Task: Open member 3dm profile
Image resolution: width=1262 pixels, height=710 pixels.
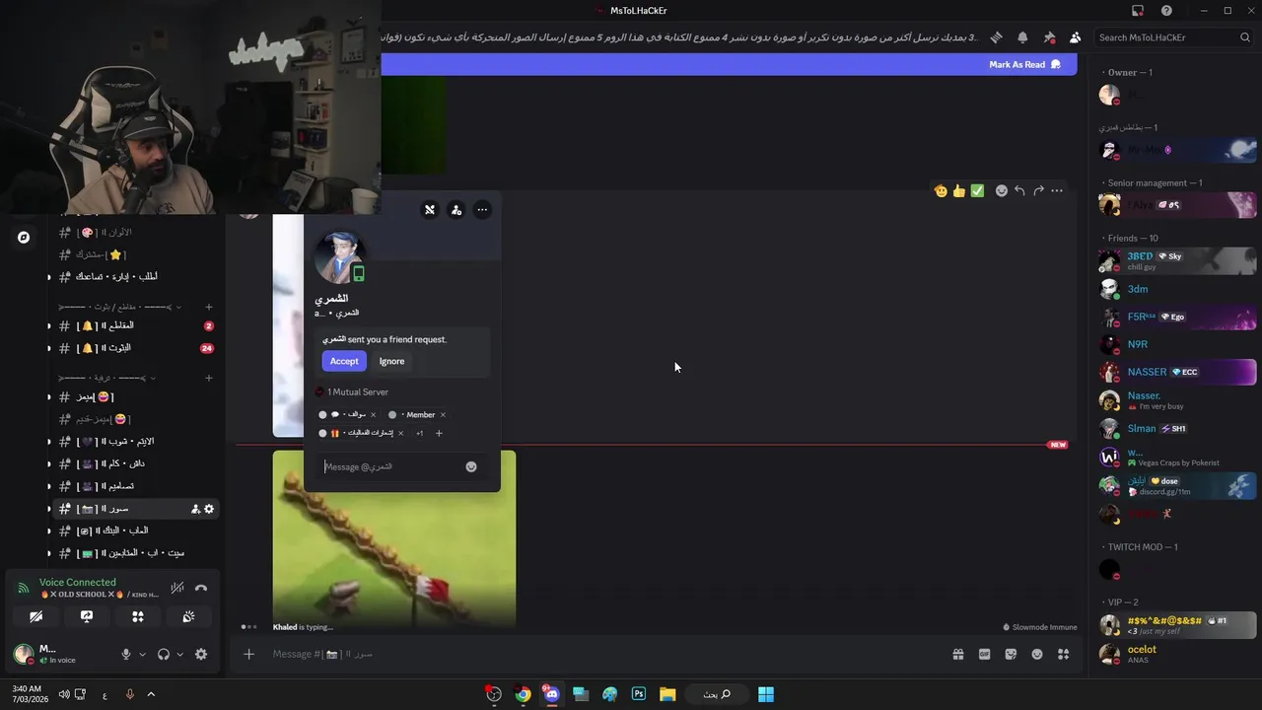Action: (x=1177, y=289)
